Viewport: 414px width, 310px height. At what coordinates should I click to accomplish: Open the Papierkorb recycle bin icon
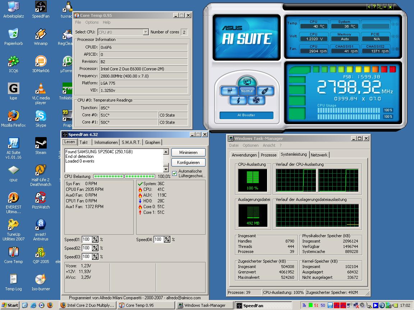[13, 37]
